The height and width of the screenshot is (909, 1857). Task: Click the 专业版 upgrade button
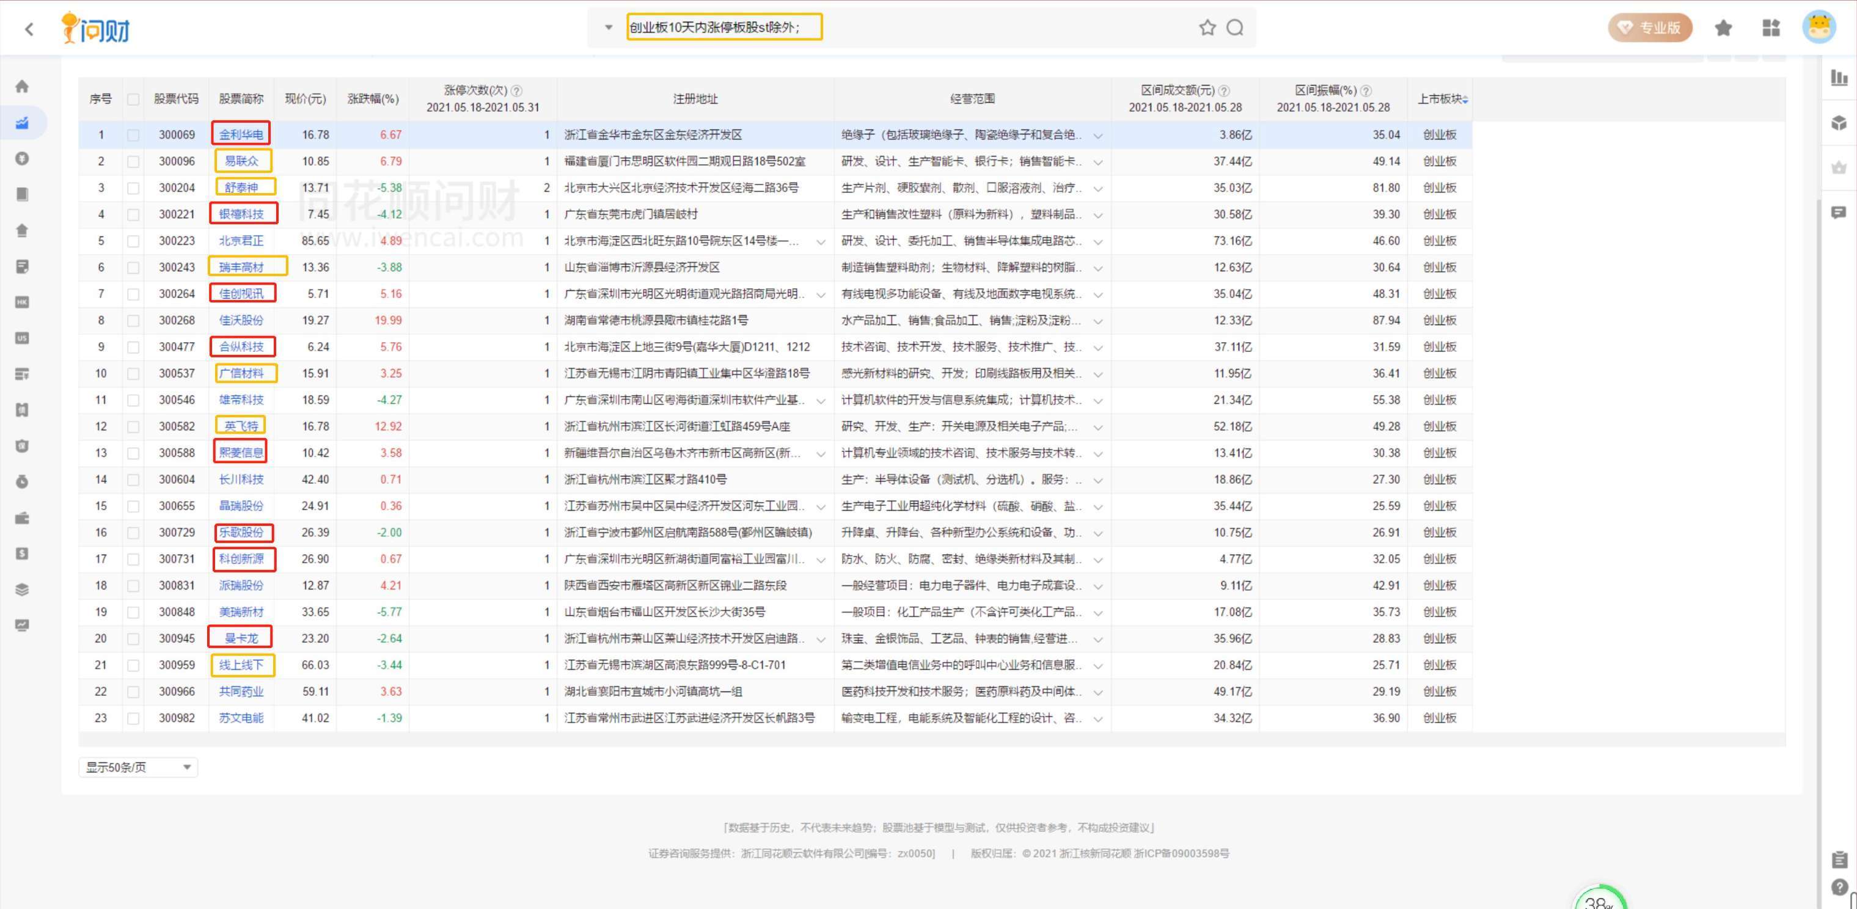(x=1650, y=28)
